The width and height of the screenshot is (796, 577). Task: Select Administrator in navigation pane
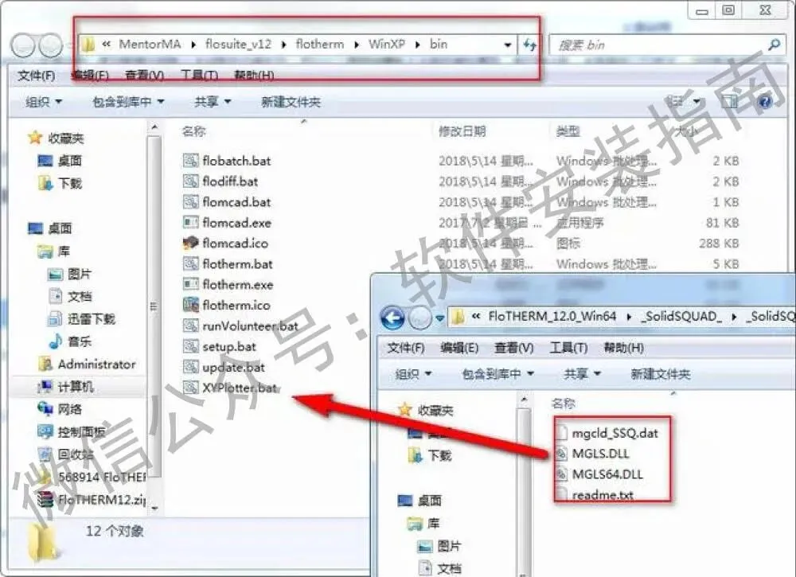96,364
